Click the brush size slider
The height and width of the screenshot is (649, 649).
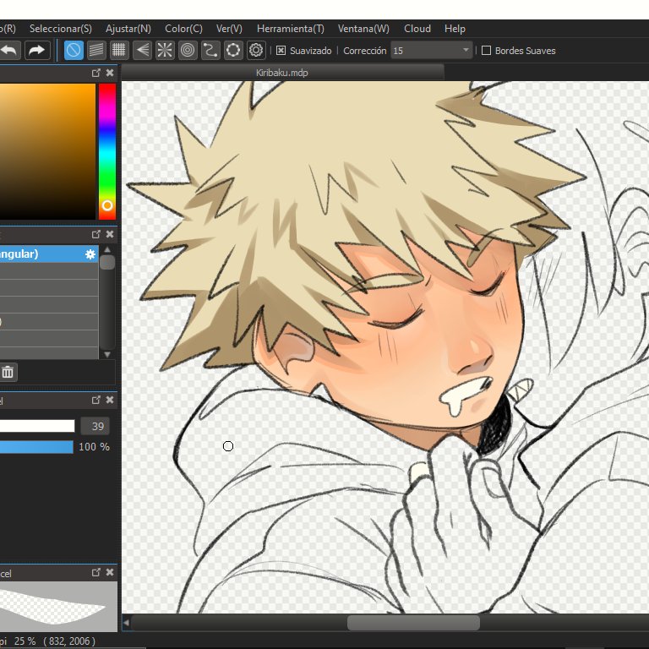click(x=37, y=426)
